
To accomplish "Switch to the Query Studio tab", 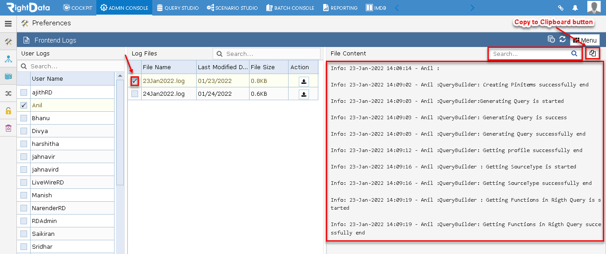I will point(178,8).
